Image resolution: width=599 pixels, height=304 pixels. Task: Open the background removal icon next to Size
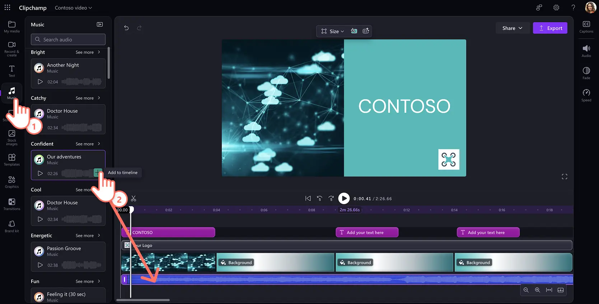[354, 31]
